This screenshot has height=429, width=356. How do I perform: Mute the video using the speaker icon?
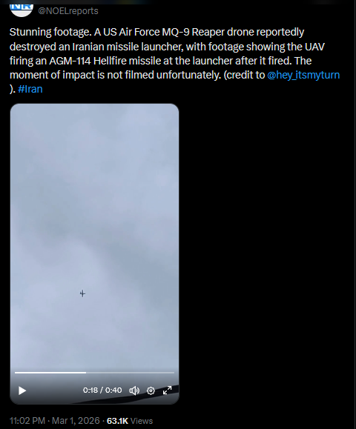click(134, 390)
